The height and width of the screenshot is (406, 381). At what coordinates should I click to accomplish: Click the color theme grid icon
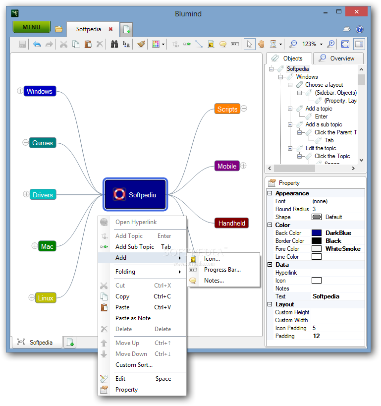click(x=156, y=44)
